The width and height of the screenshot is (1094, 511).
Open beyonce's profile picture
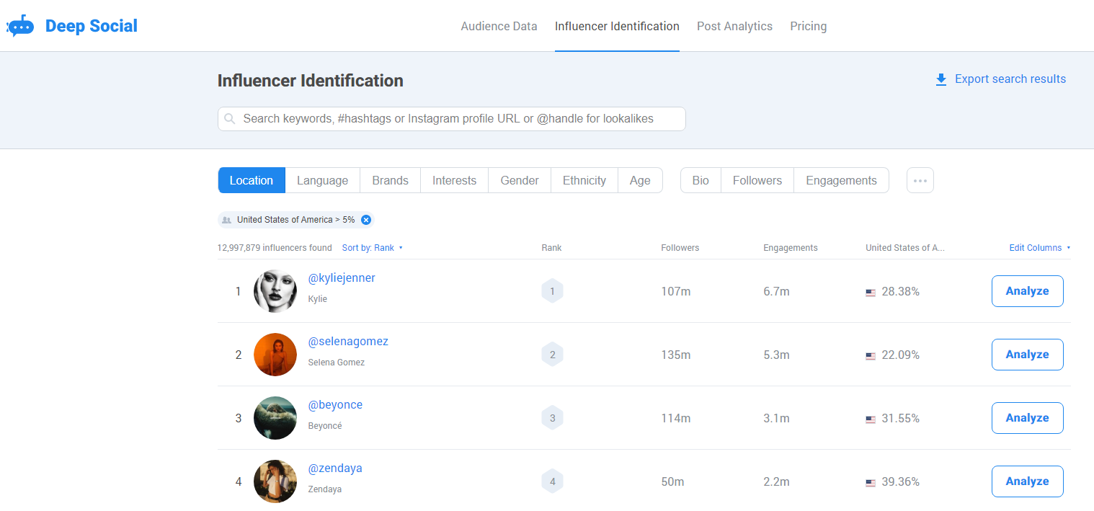tap(275, 418)
